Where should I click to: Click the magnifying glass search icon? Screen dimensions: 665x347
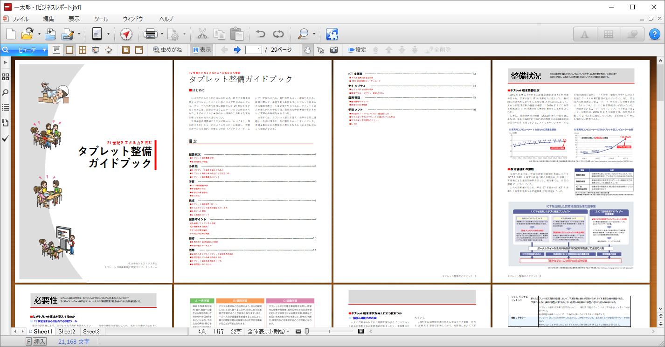coord(303,34)
